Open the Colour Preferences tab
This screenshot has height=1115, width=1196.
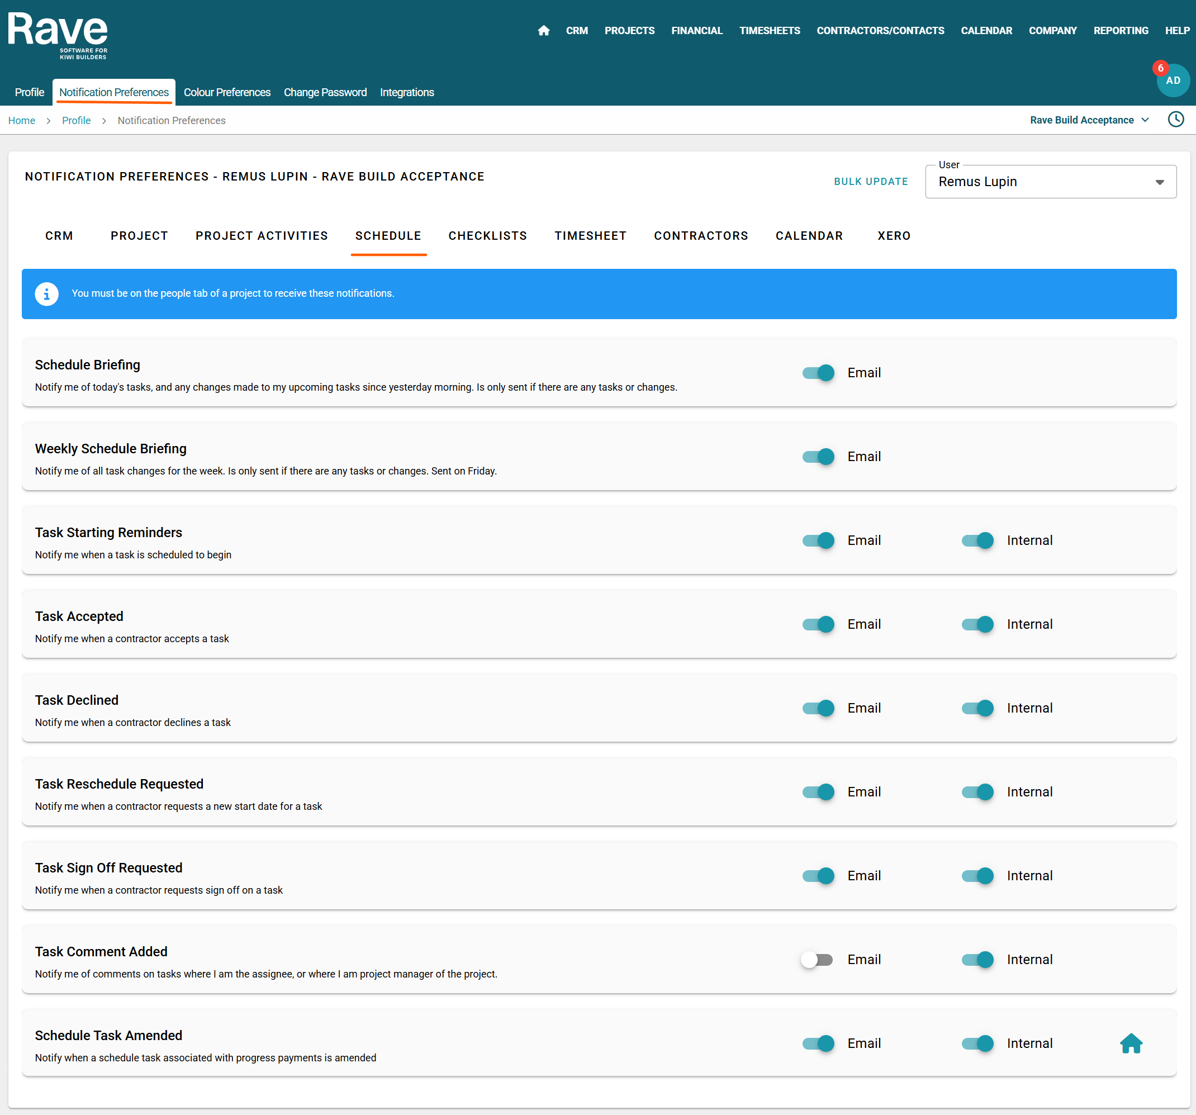tap(227, 93)
